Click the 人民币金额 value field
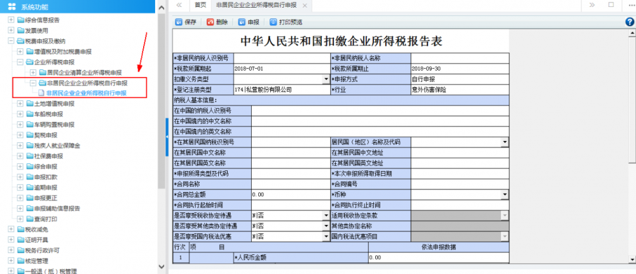This screenshot has height=274, width=636. tap(438, 257)
